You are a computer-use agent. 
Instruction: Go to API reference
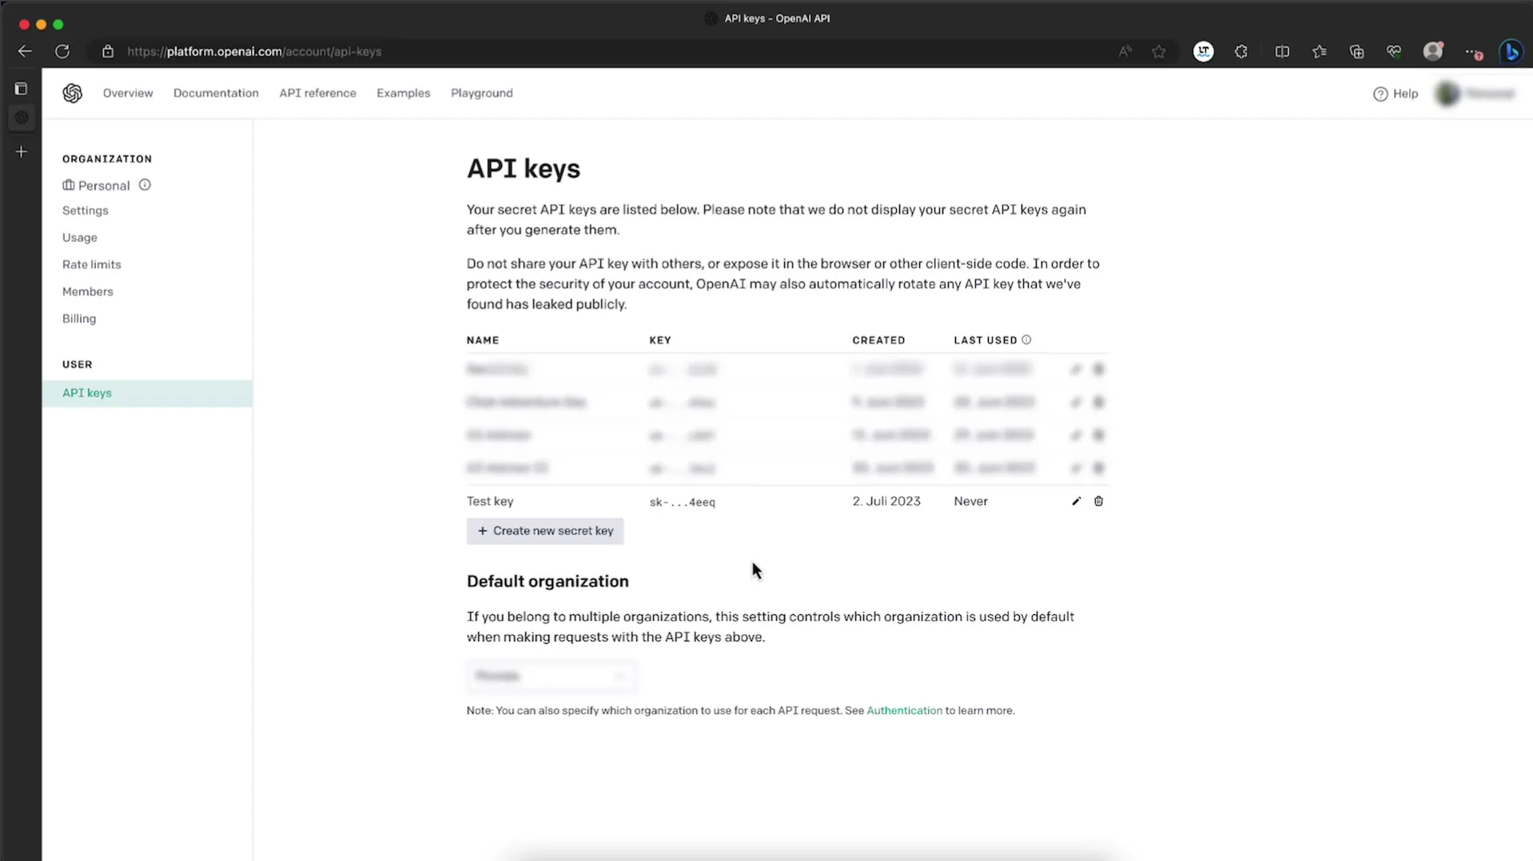[x=317, y=93]
